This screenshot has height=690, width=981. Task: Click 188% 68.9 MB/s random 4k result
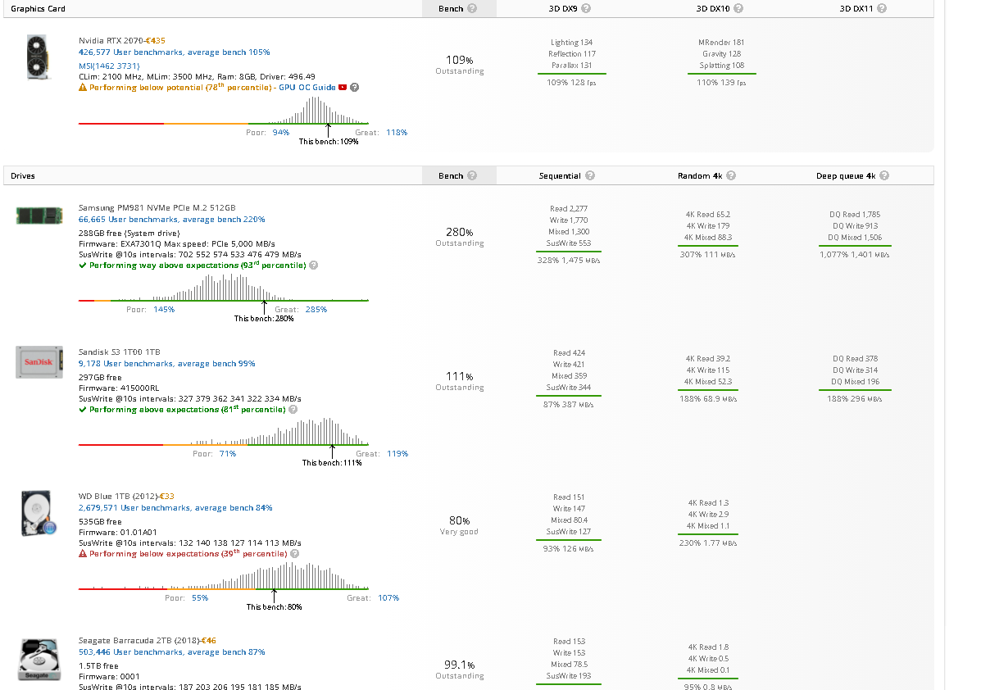click(708, 399)
